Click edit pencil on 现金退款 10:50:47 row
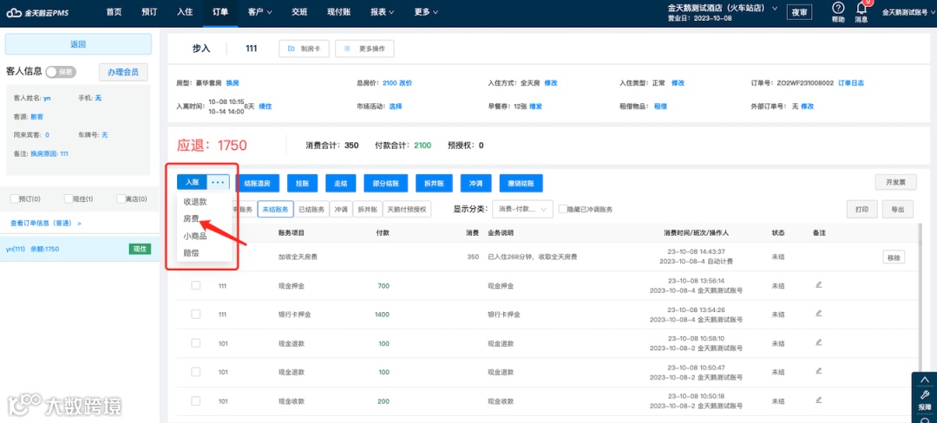The image size is (937, 423). click(819, 371)
